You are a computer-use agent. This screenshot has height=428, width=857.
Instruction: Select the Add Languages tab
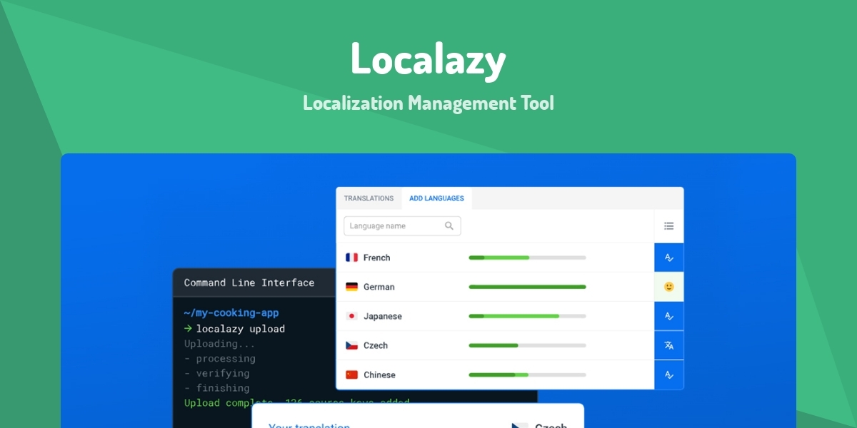click(436, 198)
